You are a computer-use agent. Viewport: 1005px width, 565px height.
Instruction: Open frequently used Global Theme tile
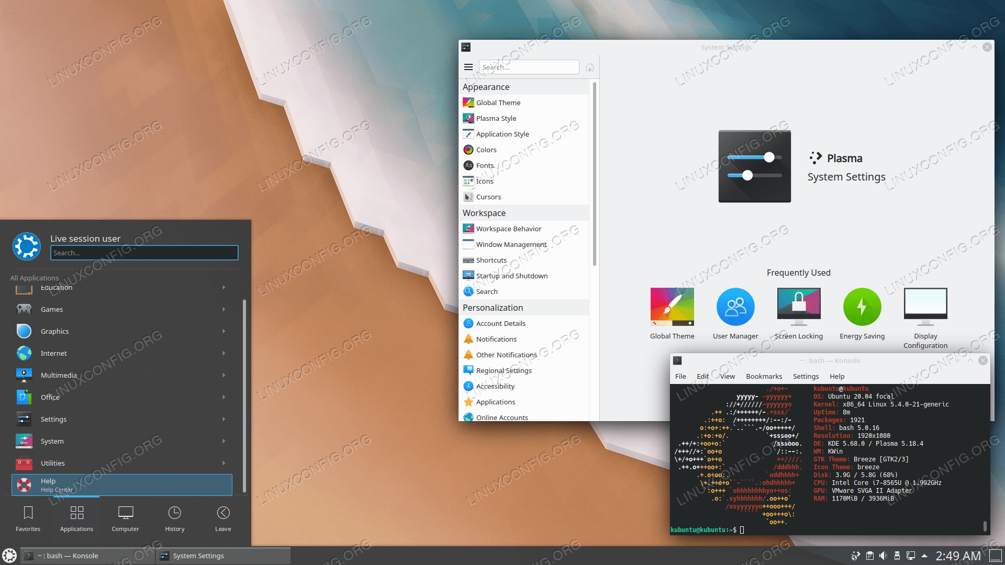point(672,313)
